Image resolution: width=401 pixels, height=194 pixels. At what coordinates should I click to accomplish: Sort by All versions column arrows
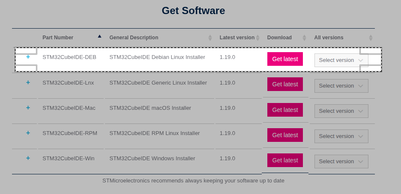click(371, 38)
